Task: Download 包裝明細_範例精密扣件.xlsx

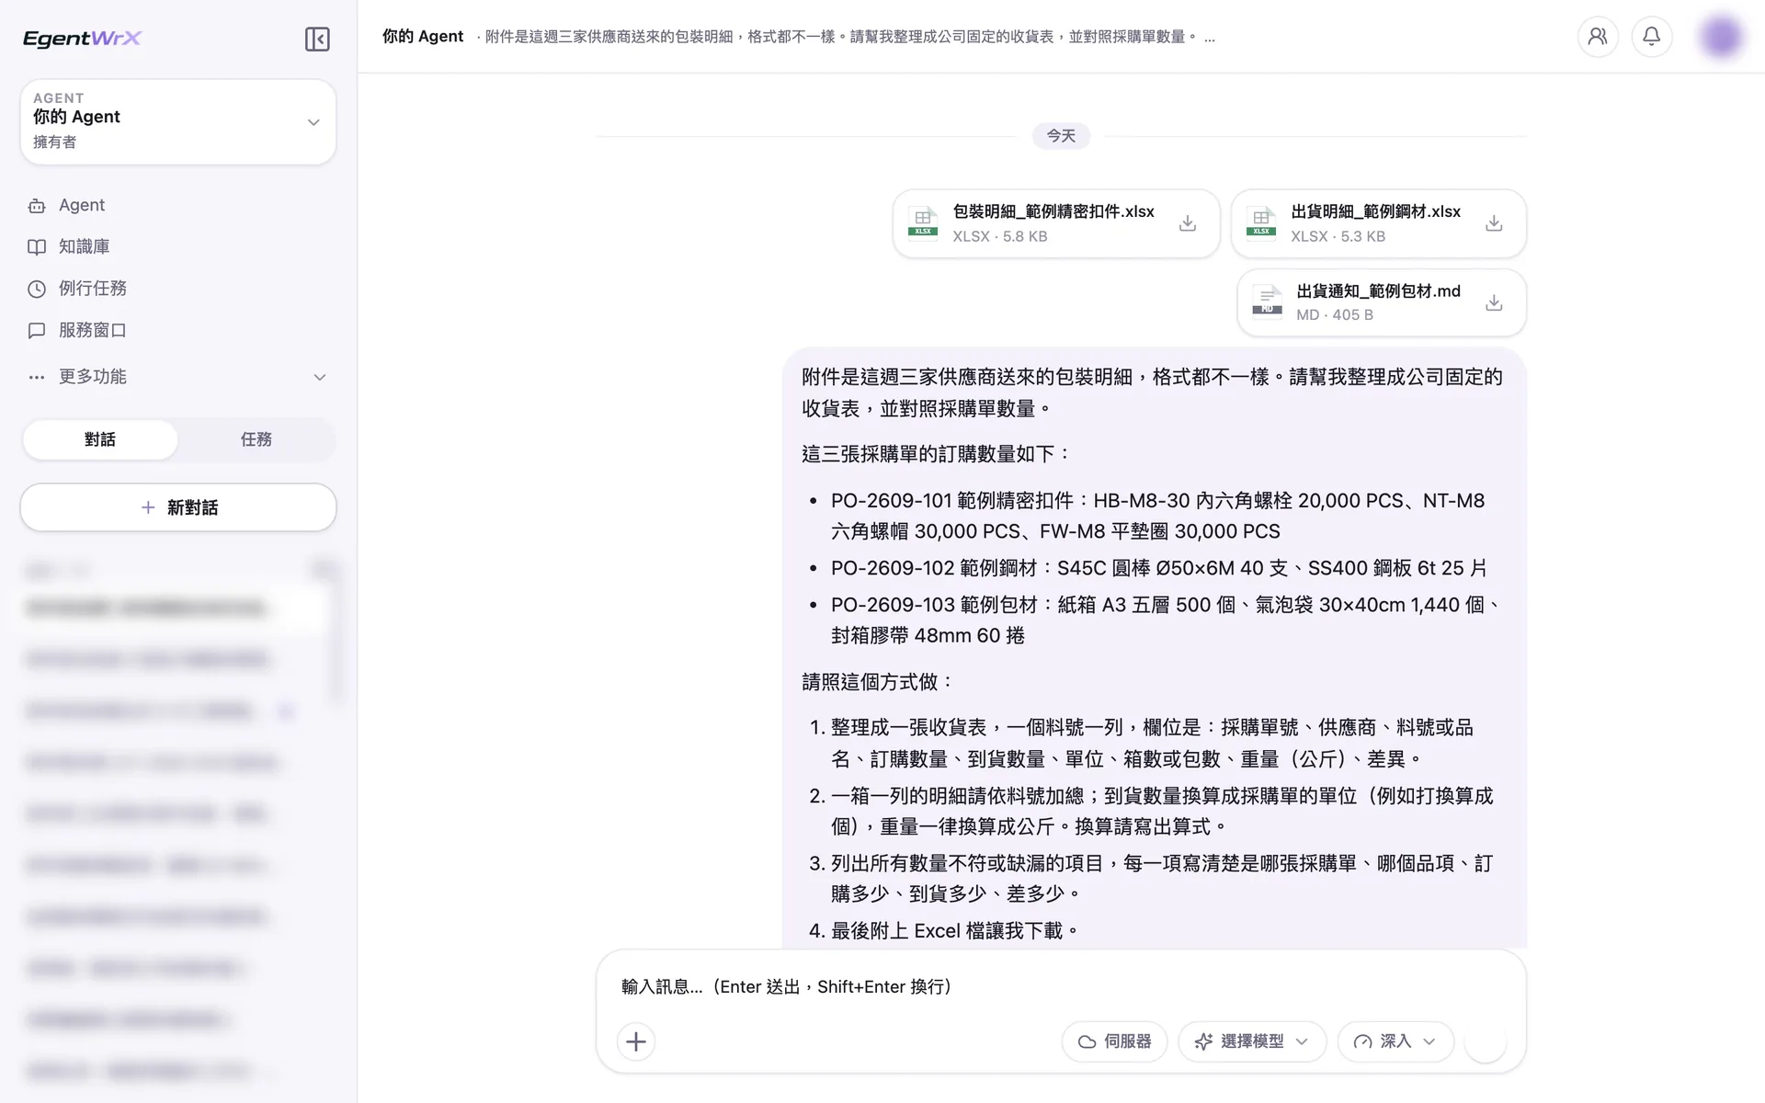Action: pyautogui.click(x=1188, y=223)
